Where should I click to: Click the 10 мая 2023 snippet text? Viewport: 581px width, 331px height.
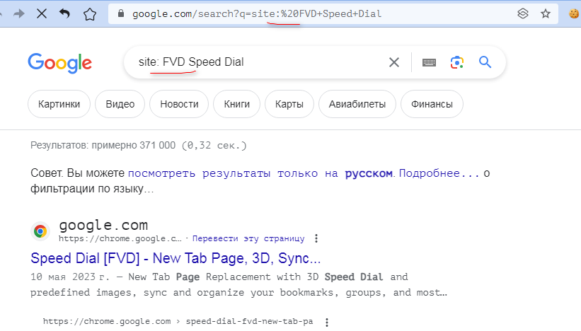(x=69, y=277)
